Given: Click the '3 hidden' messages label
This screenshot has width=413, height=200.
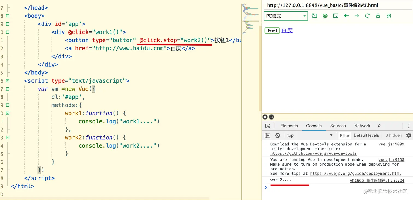Looking at the screenshot, I should pos(394,135).
